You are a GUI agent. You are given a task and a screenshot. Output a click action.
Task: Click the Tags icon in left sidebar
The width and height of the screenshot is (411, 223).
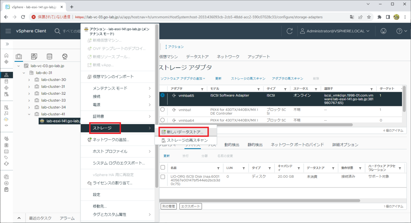6,157
